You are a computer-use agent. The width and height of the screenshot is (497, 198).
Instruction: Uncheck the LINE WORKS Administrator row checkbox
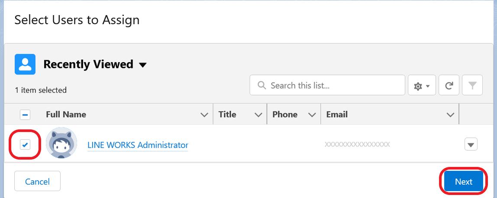(25, 145)
